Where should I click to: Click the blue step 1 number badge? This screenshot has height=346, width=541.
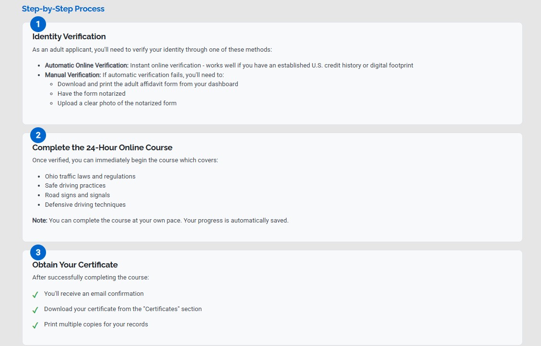click(x=38, y=24)
